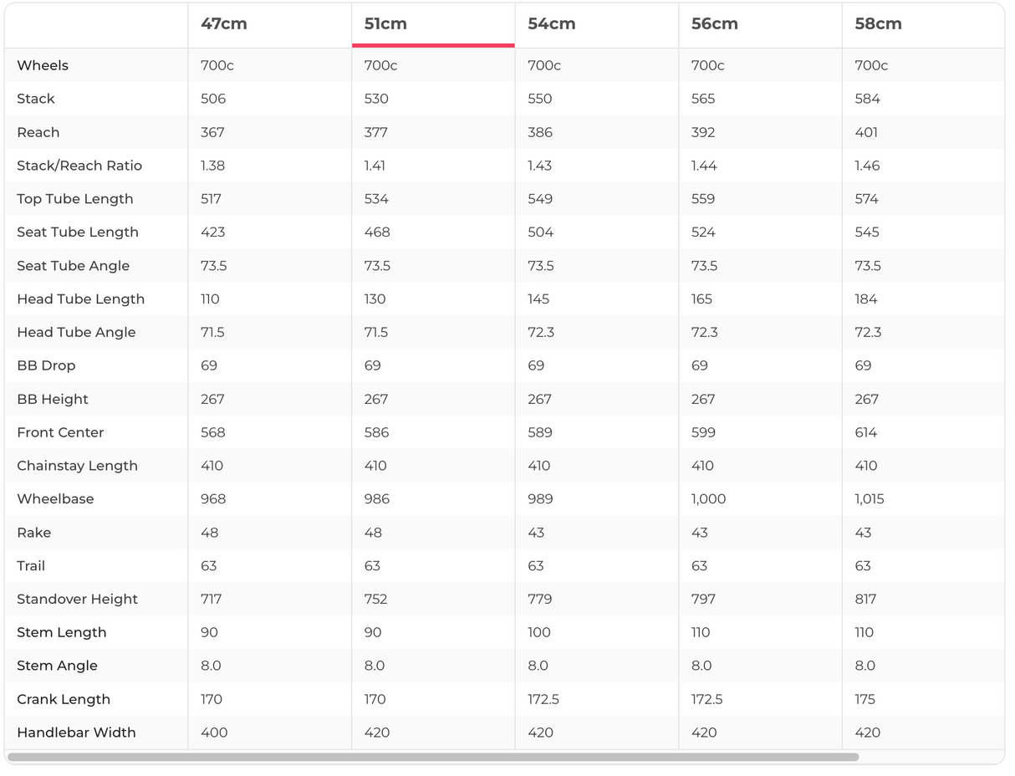Click the Seat Tube Length row label
Image resolution: width=1015 pixels, height=776 pixels.
click(x=78, y=232)
